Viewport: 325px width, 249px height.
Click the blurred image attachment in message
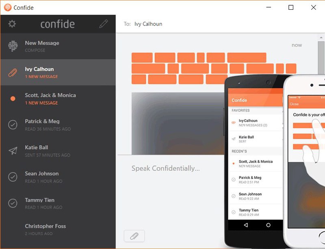point(178,123)
